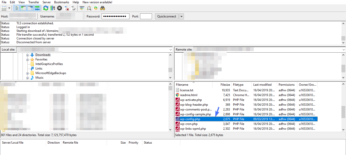Select the MicrosoftEdgeBackups tree item
This screenshot has width=346, height=155.
click(x=51, y=73)
